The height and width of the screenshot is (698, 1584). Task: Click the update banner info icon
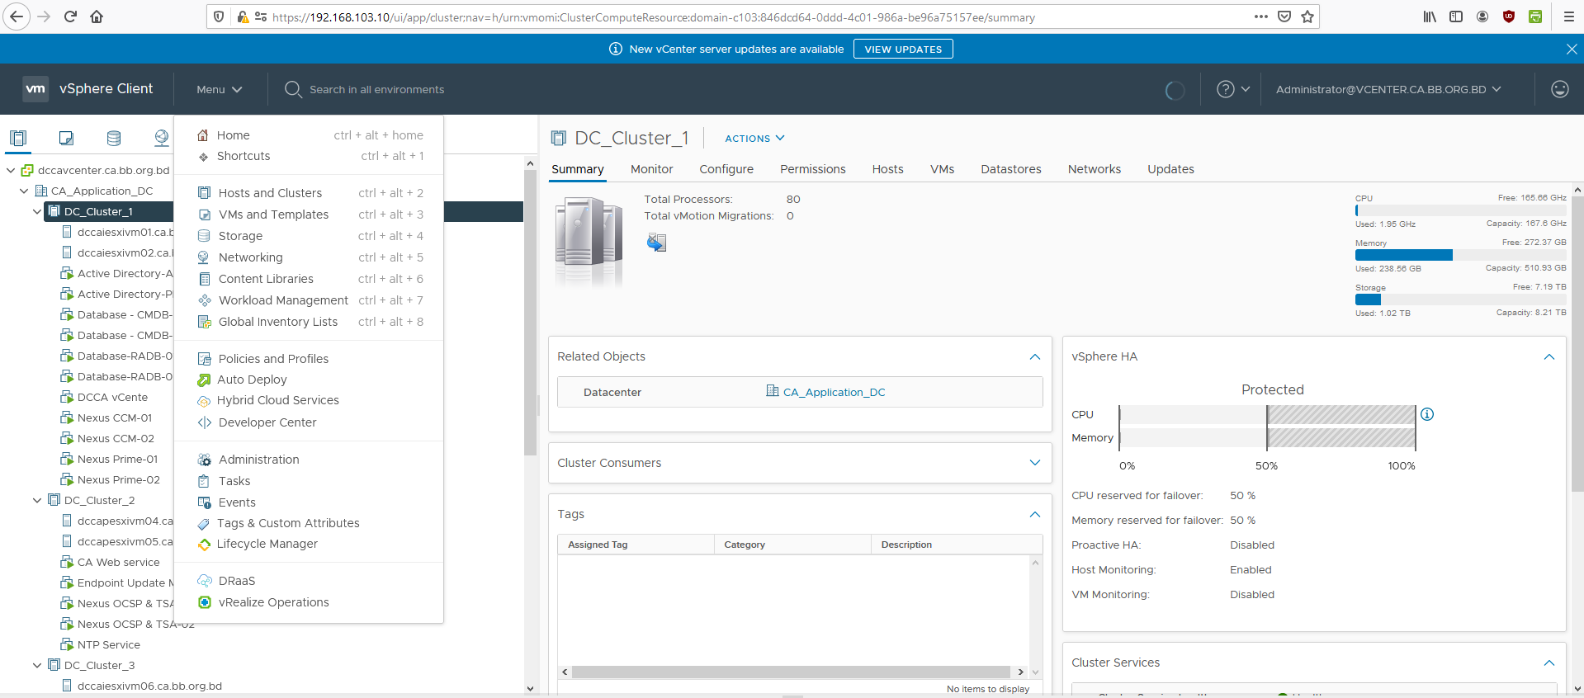616,50
